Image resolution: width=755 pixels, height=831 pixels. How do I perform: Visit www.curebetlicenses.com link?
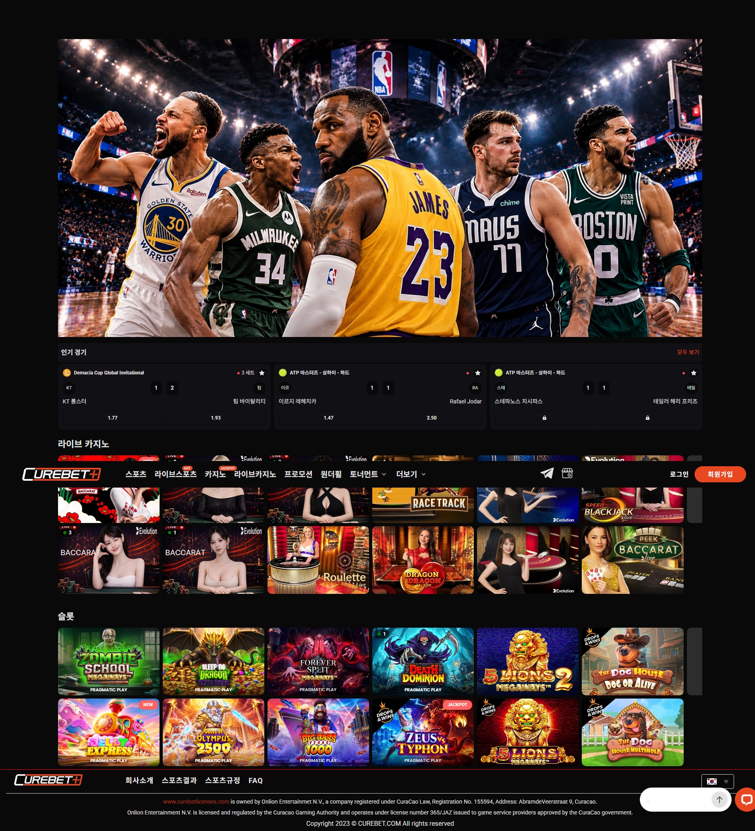point(196,802)
